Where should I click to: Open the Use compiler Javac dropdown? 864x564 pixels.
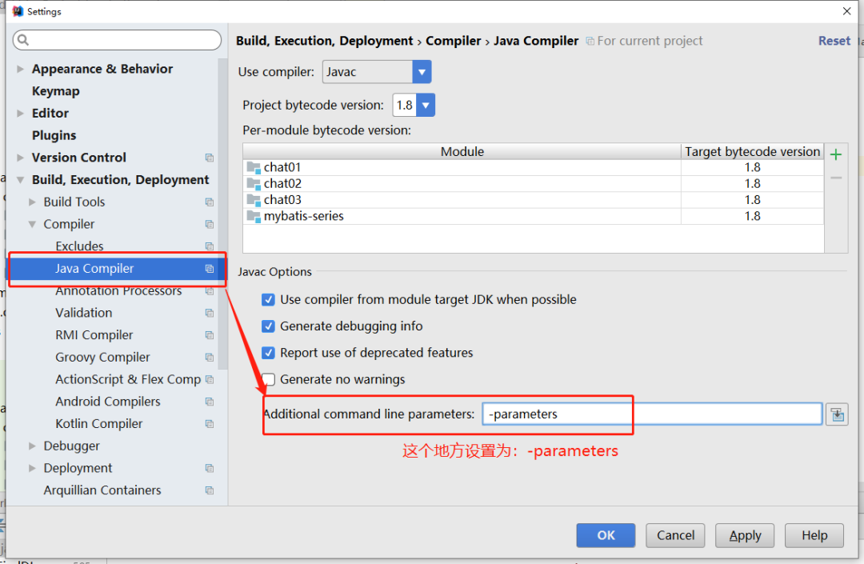(422, 72)
